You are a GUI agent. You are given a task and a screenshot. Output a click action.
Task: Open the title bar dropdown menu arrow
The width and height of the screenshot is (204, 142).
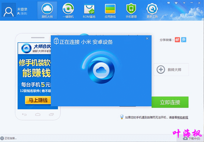tap(184, 3)
